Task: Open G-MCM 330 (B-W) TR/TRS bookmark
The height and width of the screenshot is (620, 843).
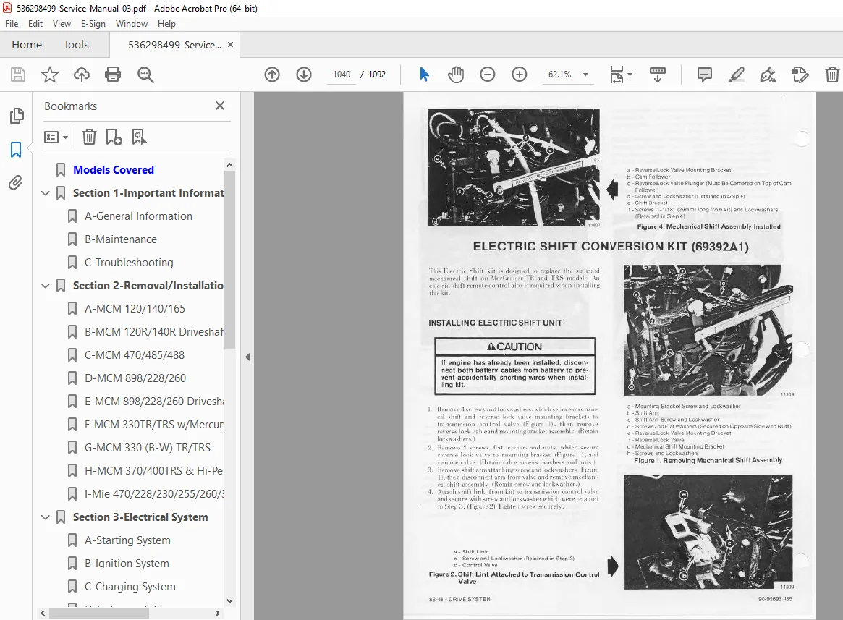Action: click(148, 447)
